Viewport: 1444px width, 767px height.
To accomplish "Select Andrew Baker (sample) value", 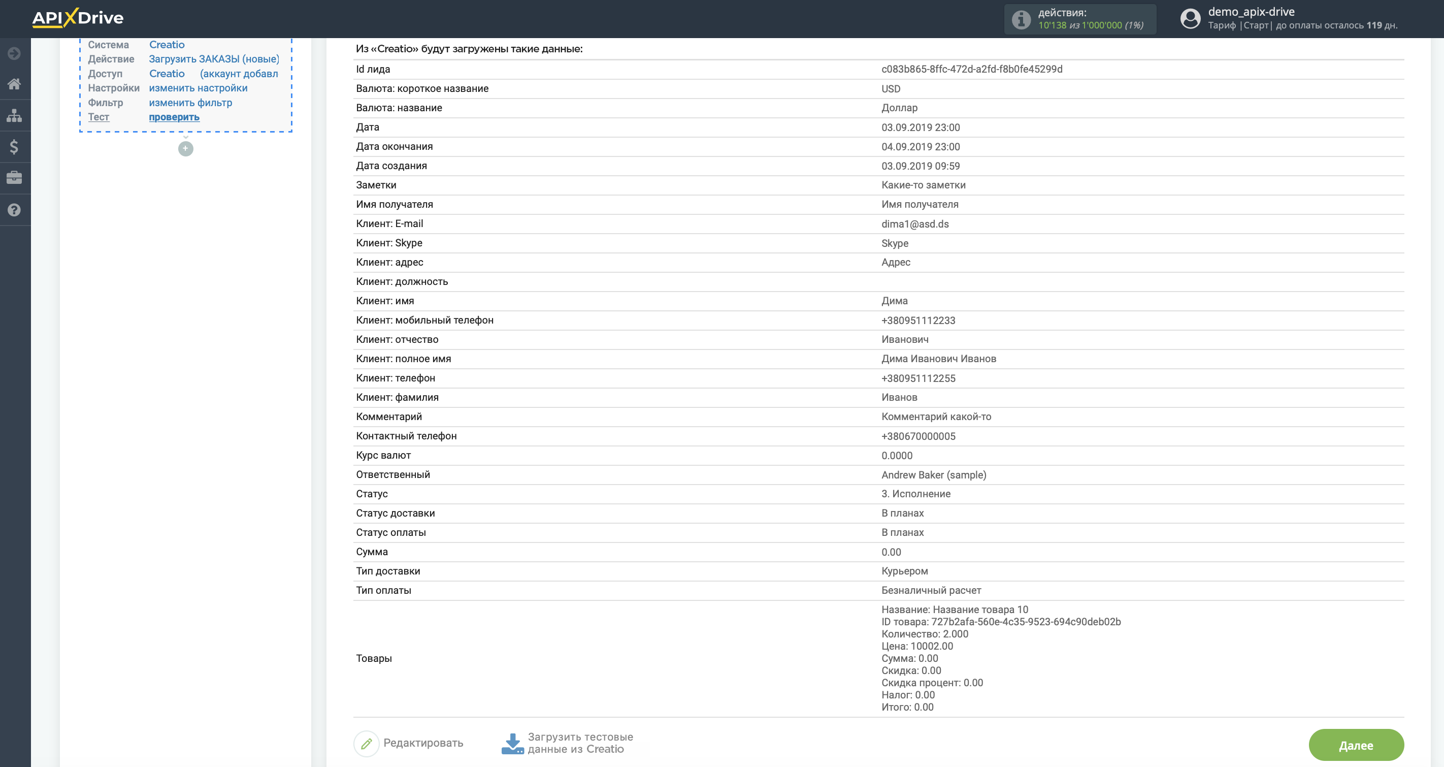I will click(934, 475).
